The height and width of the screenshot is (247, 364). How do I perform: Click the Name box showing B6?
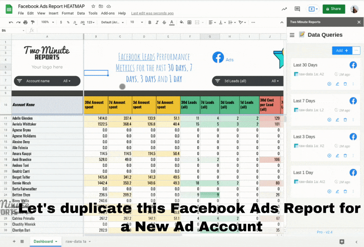click(x=13, y=30)
